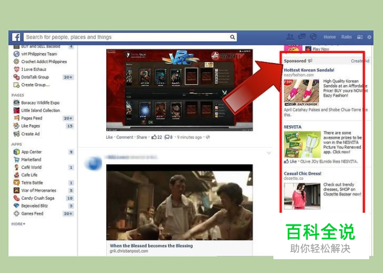Image resolution: width=383 pixels, height=273 pixels.
Task: Click the I Love Echauz heart icon
Action: point(17,69)
